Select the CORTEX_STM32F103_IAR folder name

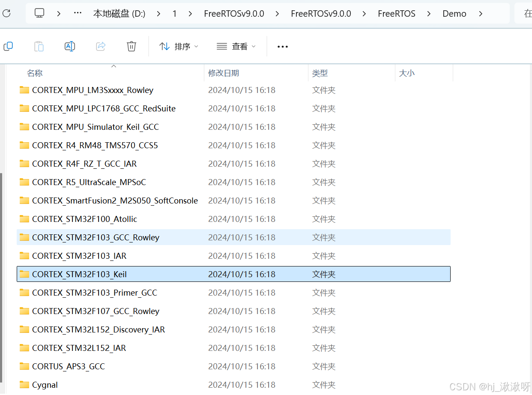[79, 256]
